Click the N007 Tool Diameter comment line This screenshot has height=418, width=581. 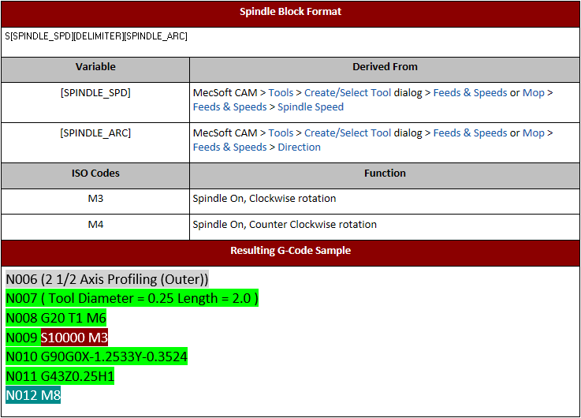pyautogui.click(x=132, y=299)
